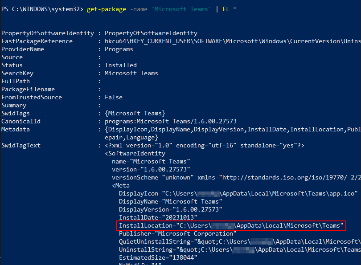Click the Status value Installed
This screenshot has width=361, height=265.
pos(120,65)
